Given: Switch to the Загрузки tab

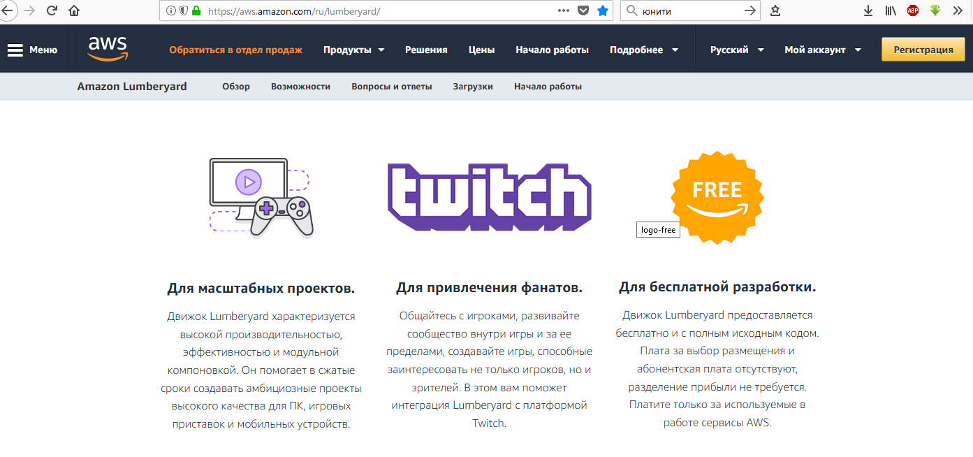Looking at the screenshot, I should (473, 87).
